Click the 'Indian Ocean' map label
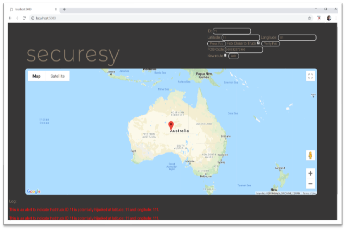 tap(44, 121)
